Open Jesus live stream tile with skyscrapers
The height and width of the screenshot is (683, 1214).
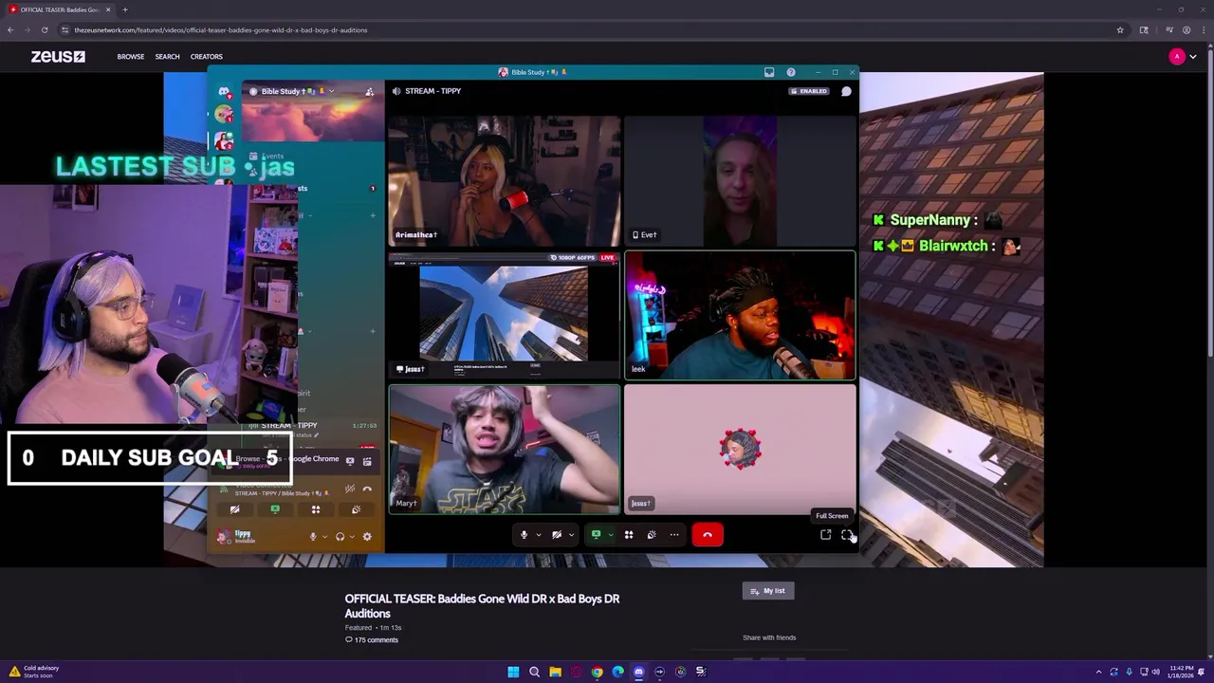click(x=505, y=315)
